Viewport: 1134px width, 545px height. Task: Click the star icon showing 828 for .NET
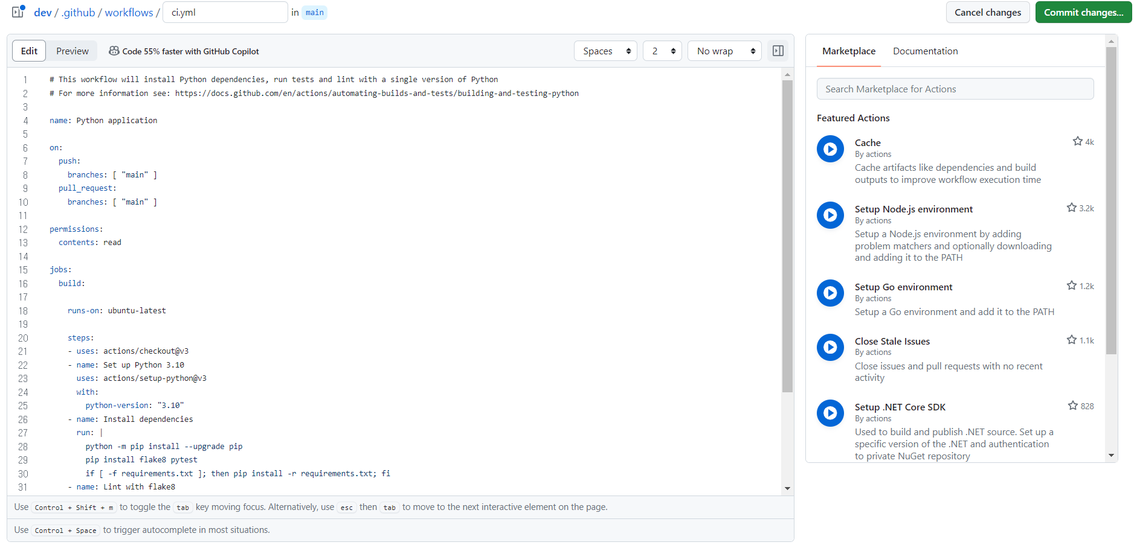point(1072,406)
